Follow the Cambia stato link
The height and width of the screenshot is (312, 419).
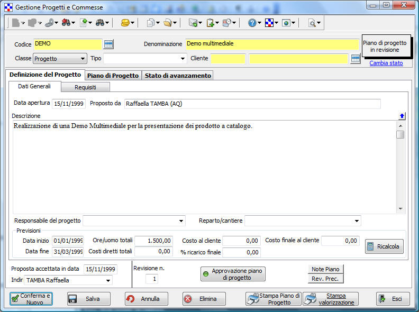pos(386,63)
